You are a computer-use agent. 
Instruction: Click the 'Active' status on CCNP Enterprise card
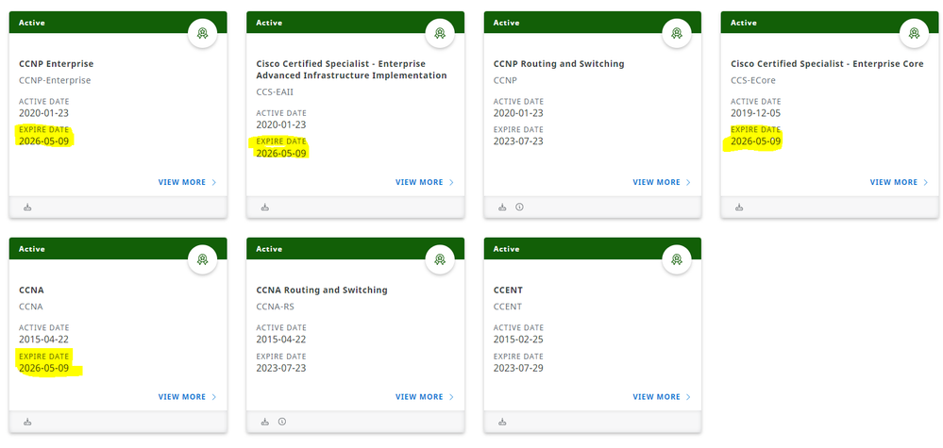[32, 23]
